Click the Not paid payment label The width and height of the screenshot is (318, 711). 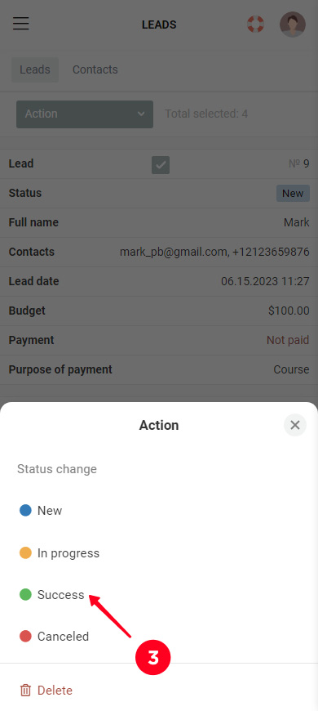click(x=288, y=340)
